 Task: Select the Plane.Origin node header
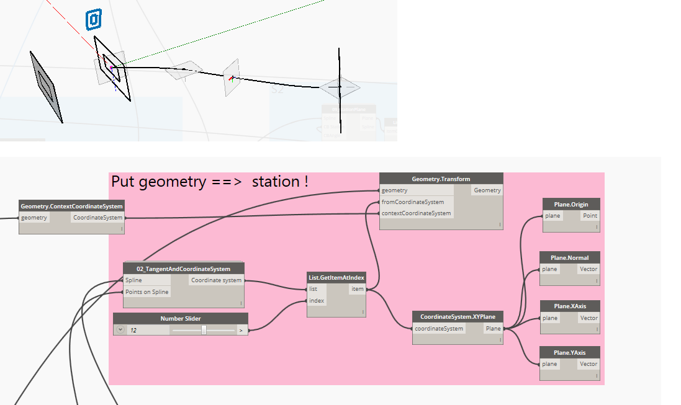pos(571,204)
